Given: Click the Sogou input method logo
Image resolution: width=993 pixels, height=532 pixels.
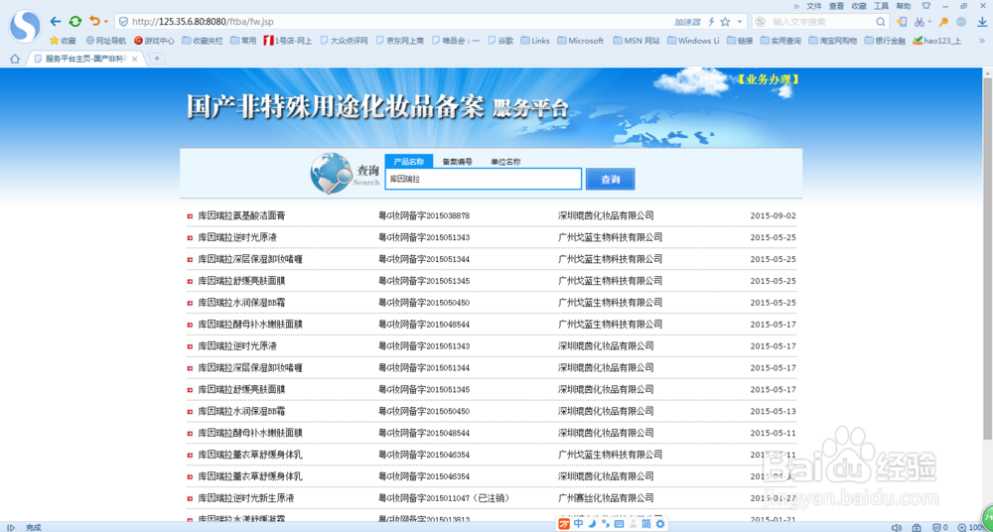Looking at the screenshot, I should 564,524.
